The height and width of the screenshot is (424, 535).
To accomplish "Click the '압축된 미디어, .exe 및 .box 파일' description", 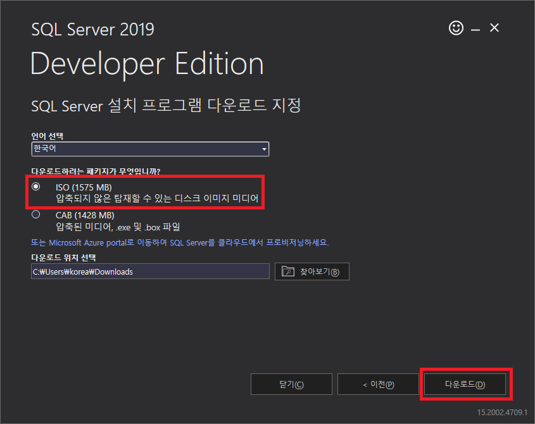I will click(118, 227).
